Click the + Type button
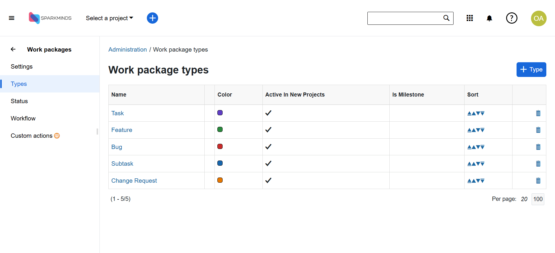 [x=531, y=69]
